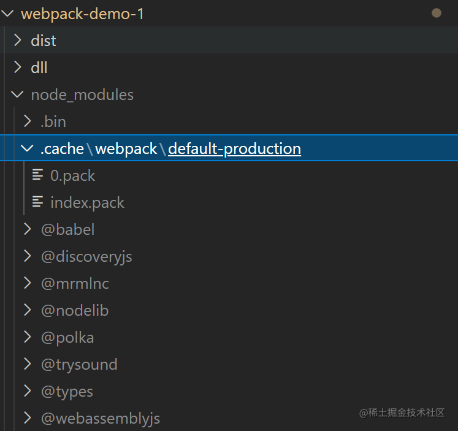Select the @types folder label
The height and width of the screenshot is (431, 458).
pyautogui.click(x=67, y=392)
